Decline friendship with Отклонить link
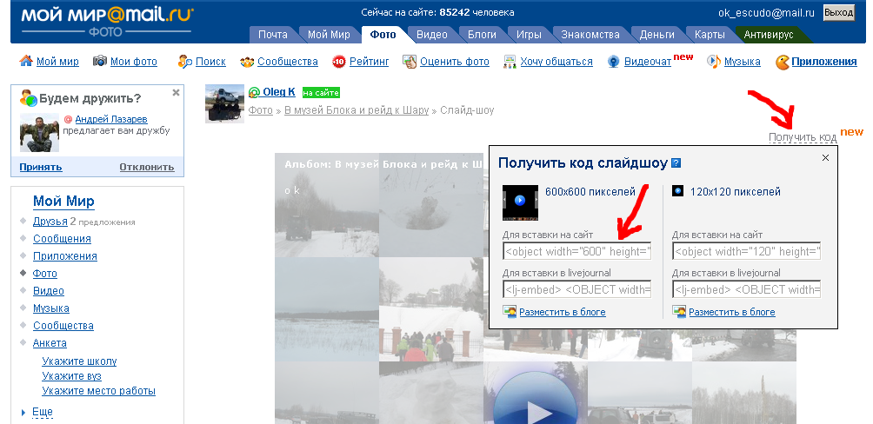The height and width of the screenshot is (424, 873). click(146, 167)
